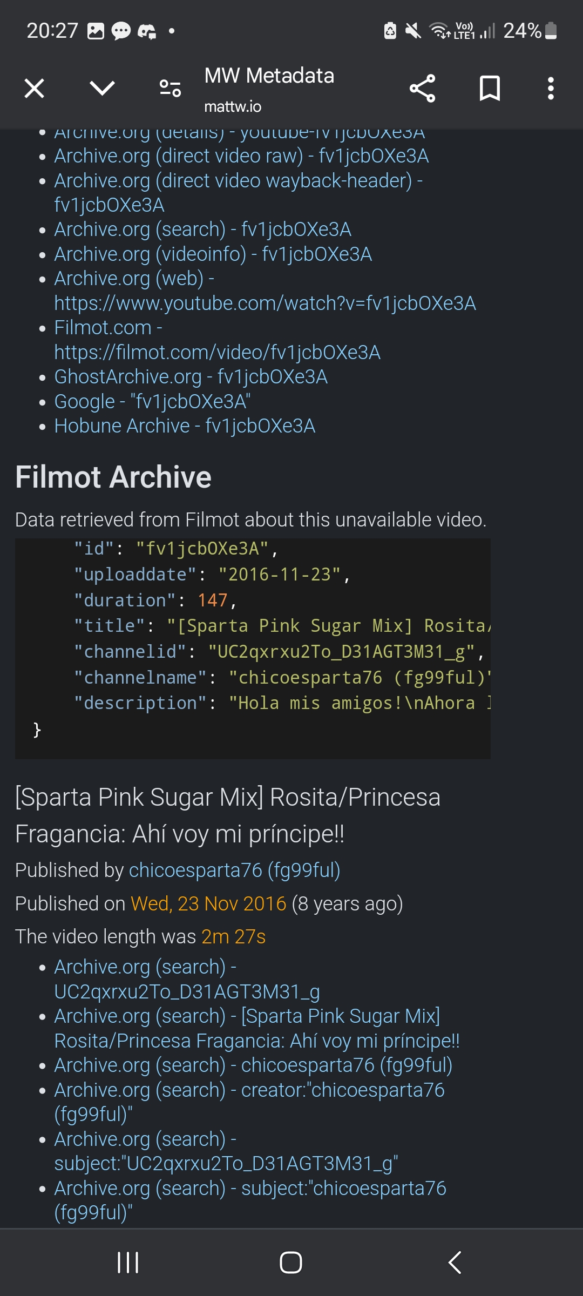The width and height of the screenshot is (583, 1296).
Task: Tap the share icon in toolbar
Action: click(422, 88)
